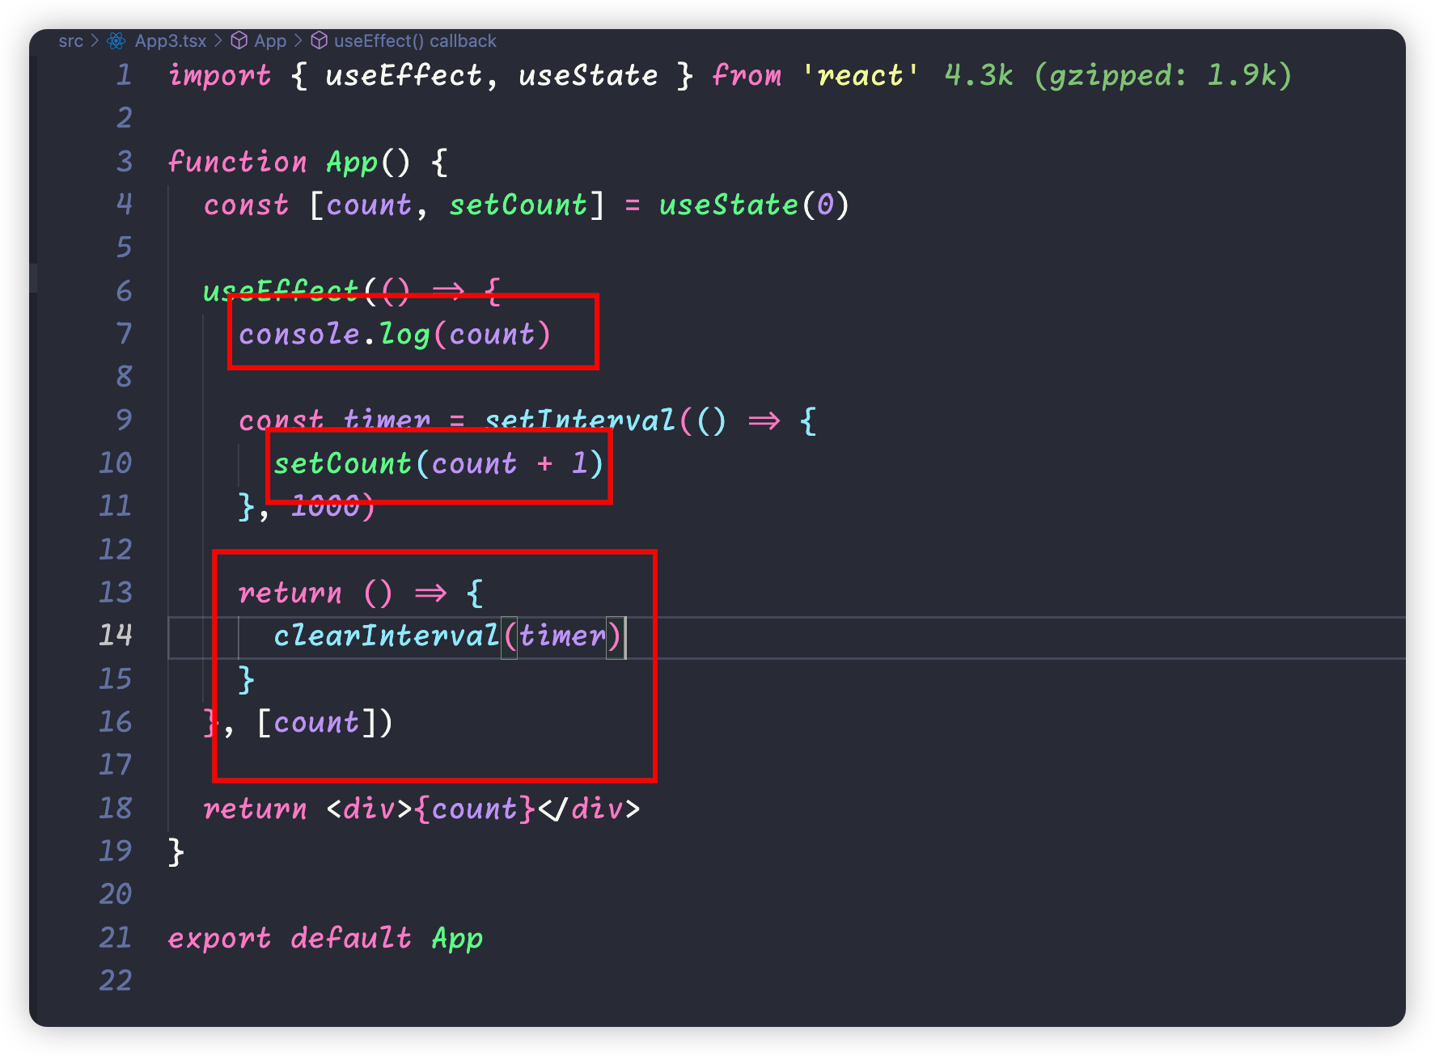Click the div JSX return on line 18
The width and height of the screenshot is (1435, 1056).
point(483,809)
